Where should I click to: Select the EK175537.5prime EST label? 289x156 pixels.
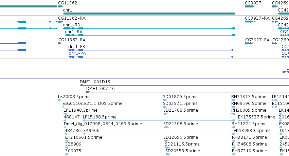256,117
